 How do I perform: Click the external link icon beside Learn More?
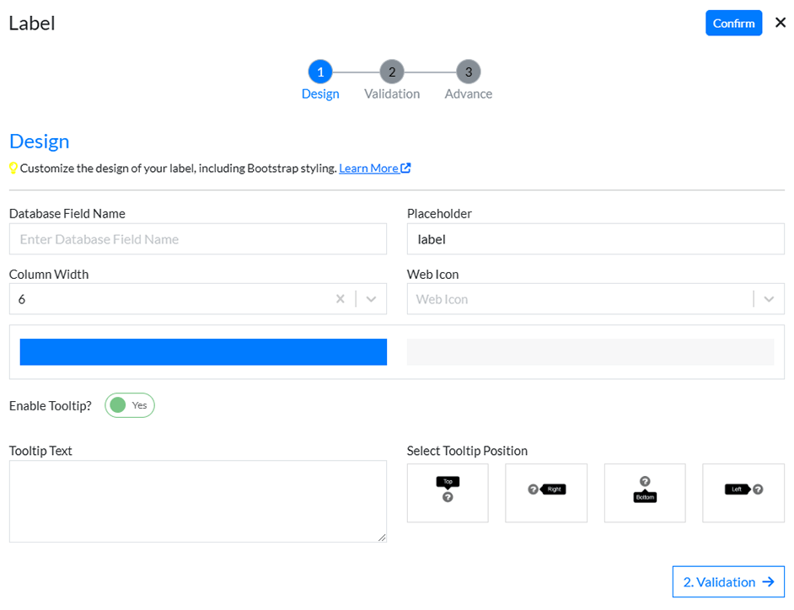coord(406,168)
